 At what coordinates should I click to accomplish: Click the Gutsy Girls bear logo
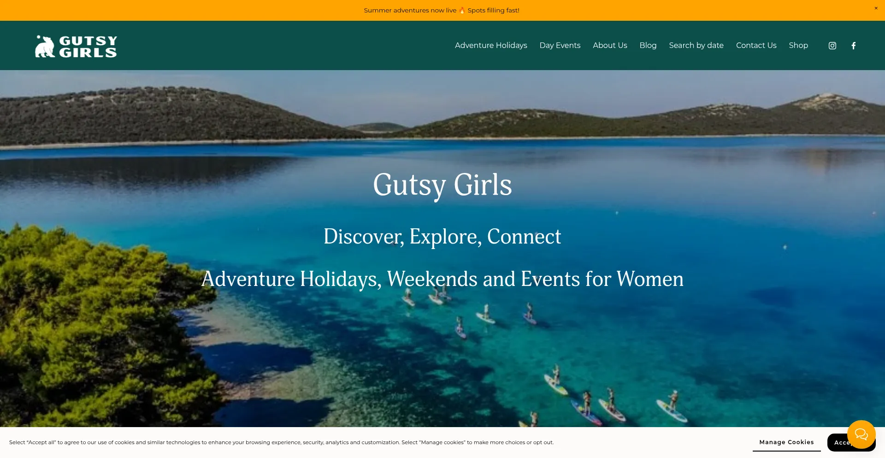(x=76, y=46)
